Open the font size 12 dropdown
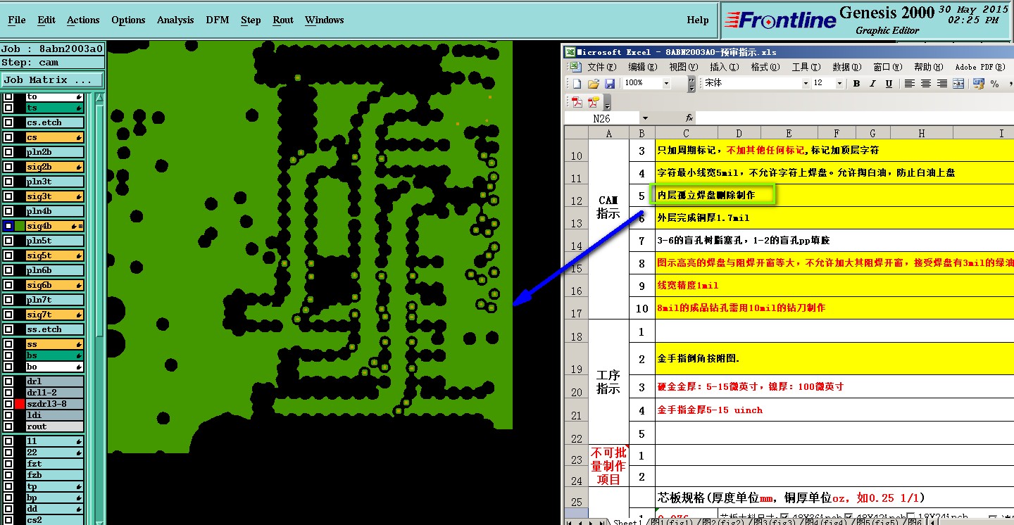The width and height of the screenshot is (1014, 525). click(x=839, y=83)
